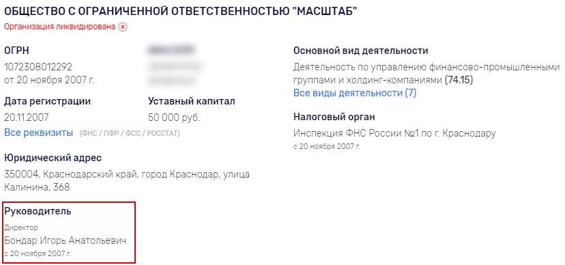The height and width of the screenshot is (265, 565).
Task: Open the 'Все реквизиты' link
Action: (x=39, y=132)
